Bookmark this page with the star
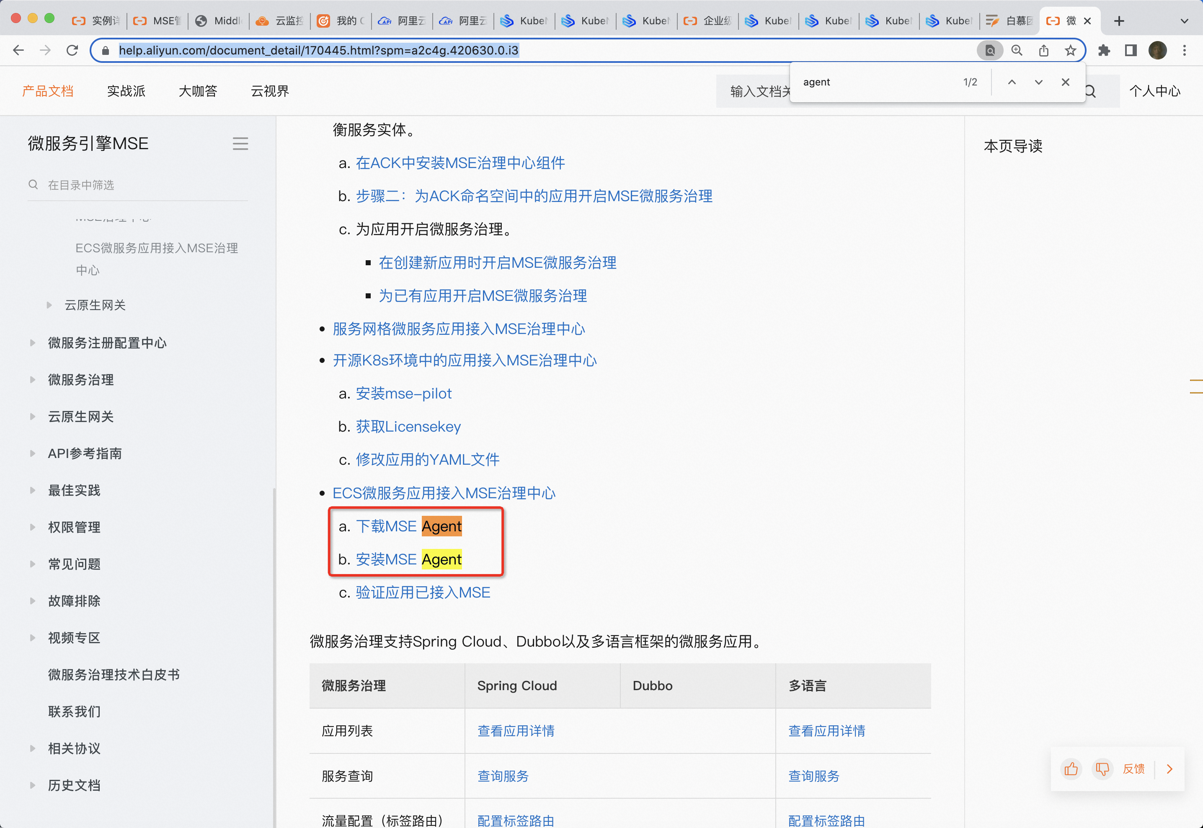 coord(1070,50)
